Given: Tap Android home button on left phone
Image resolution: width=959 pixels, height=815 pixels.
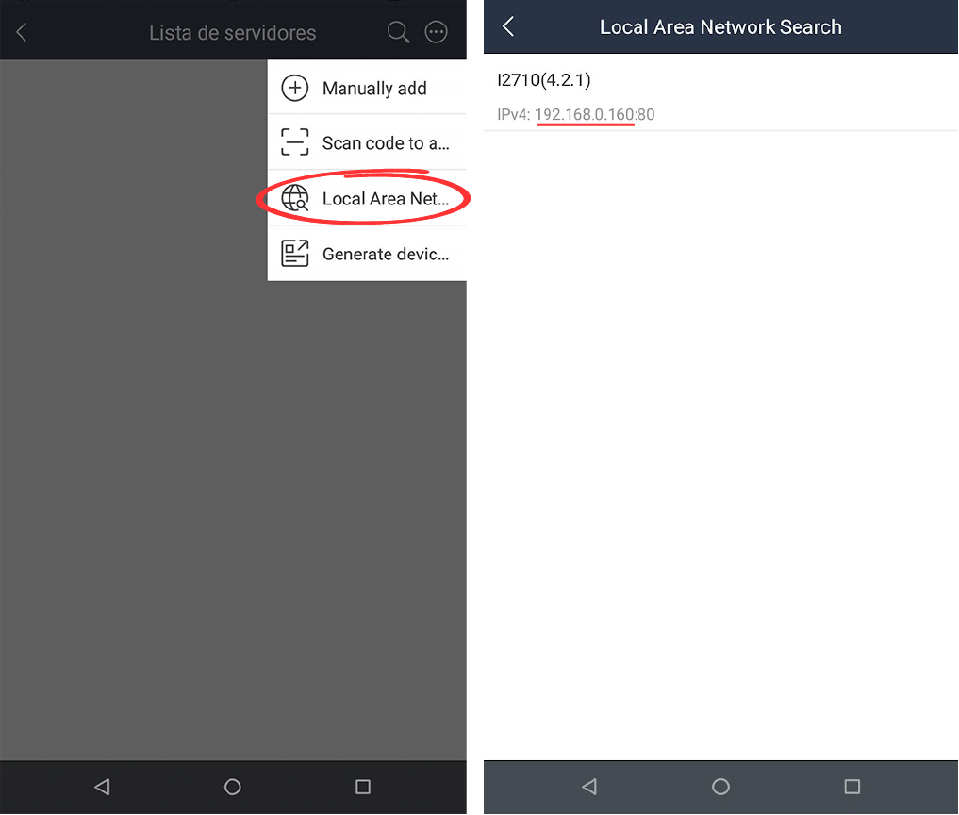Looking at the screenshot, I should [232, 787].
